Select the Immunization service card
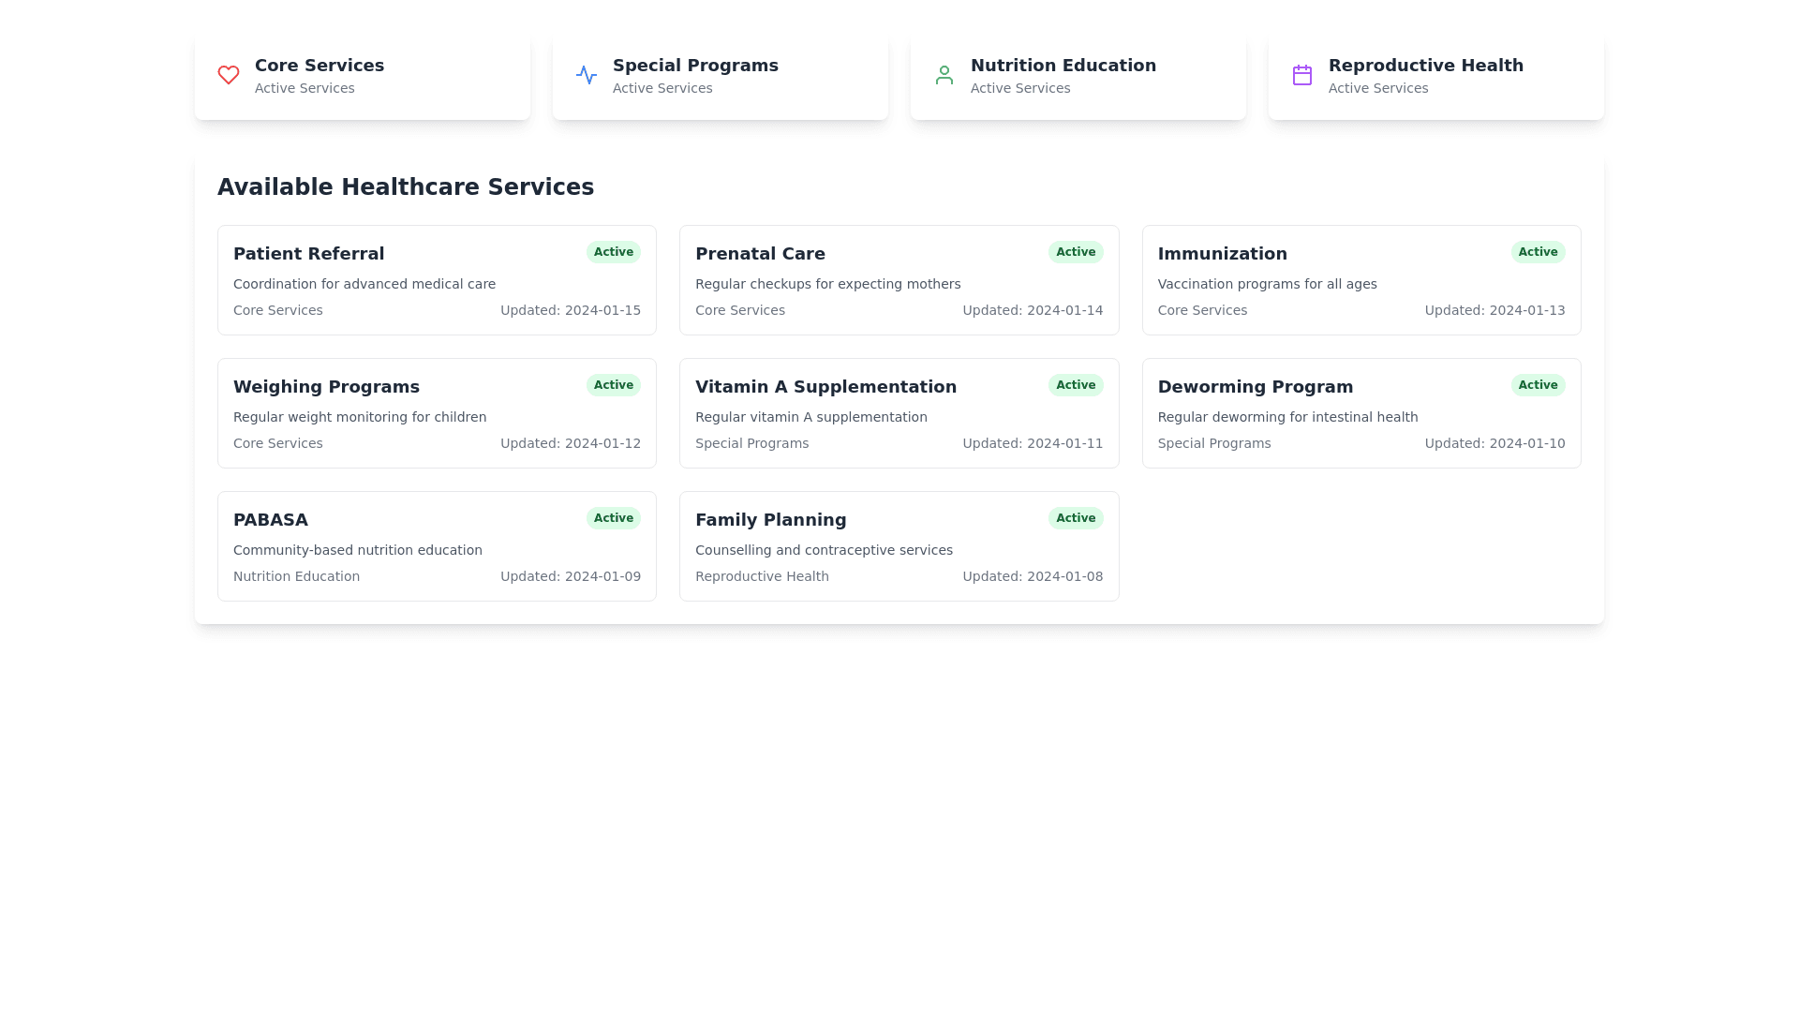 click(x=1360, y=280)
